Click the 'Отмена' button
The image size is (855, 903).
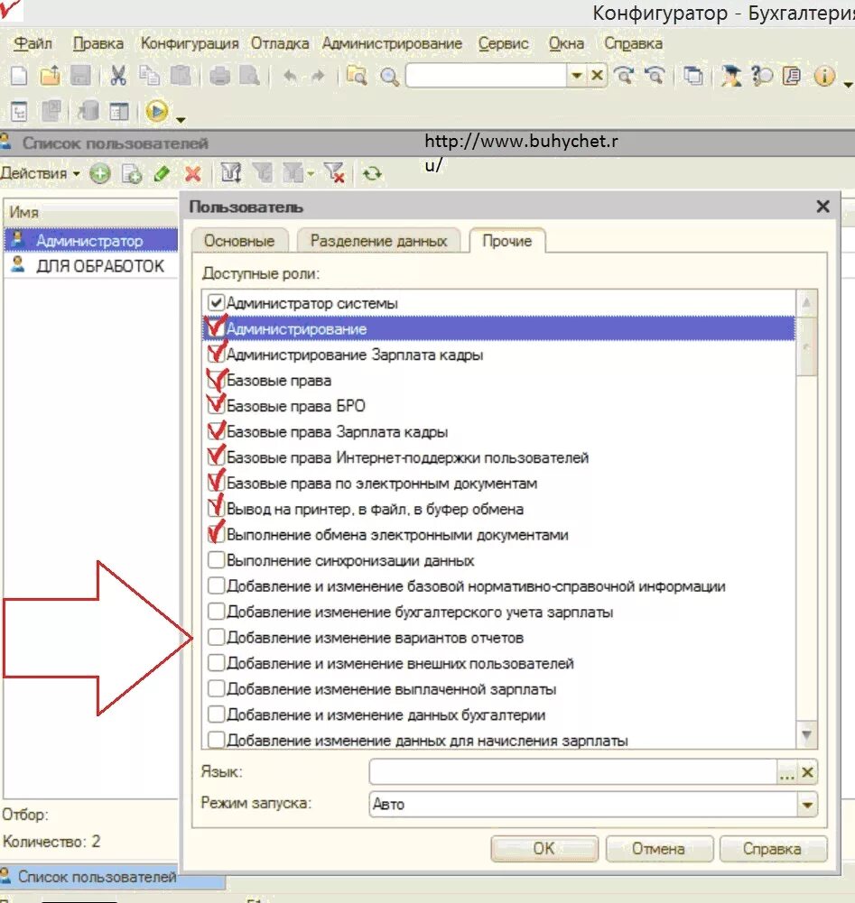pyautogui.click(x=658, y=848)
